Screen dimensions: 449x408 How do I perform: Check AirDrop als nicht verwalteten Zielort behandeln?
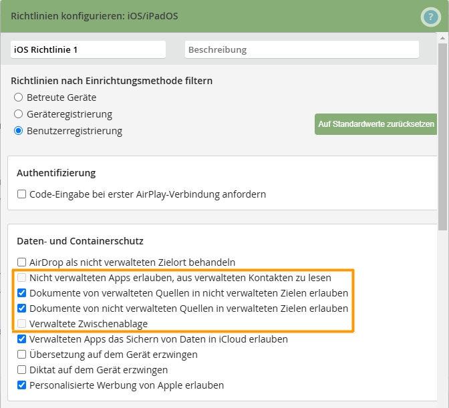coord(22,262)
